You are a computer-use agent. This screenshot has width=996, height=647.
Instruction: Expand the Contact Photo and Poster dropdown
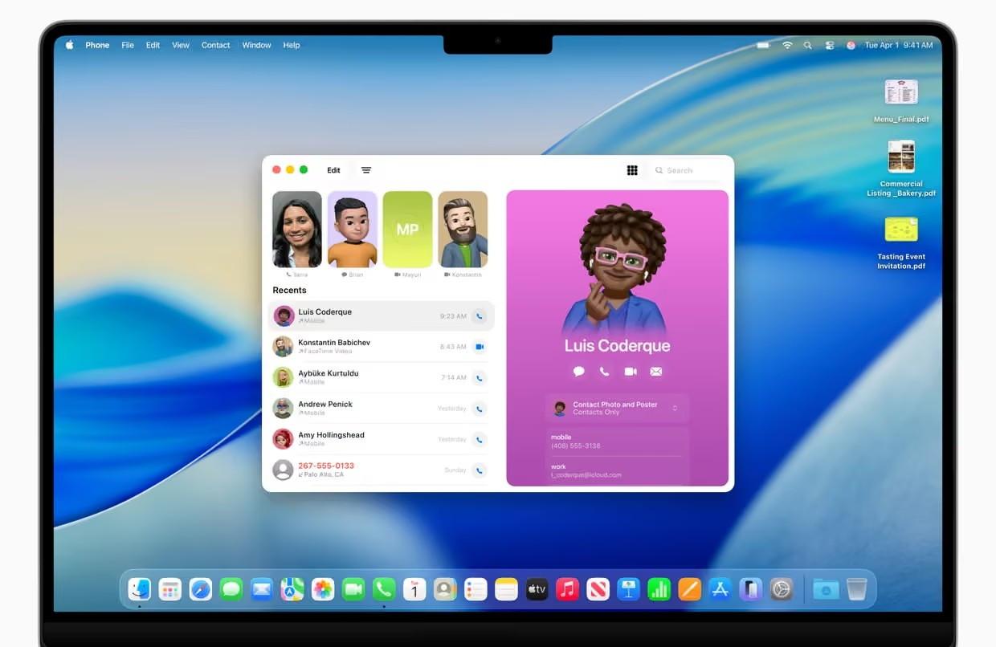click(617, 409)
